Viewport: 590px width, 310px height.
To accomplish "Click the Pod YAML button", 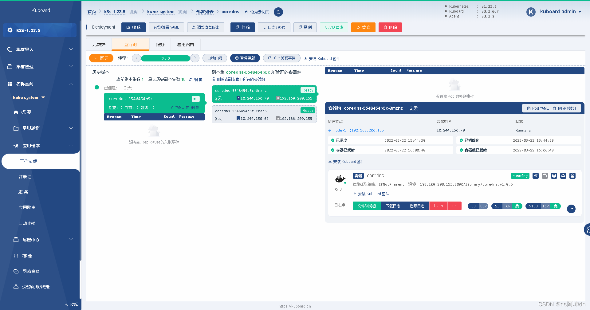I will pos(538,108).
